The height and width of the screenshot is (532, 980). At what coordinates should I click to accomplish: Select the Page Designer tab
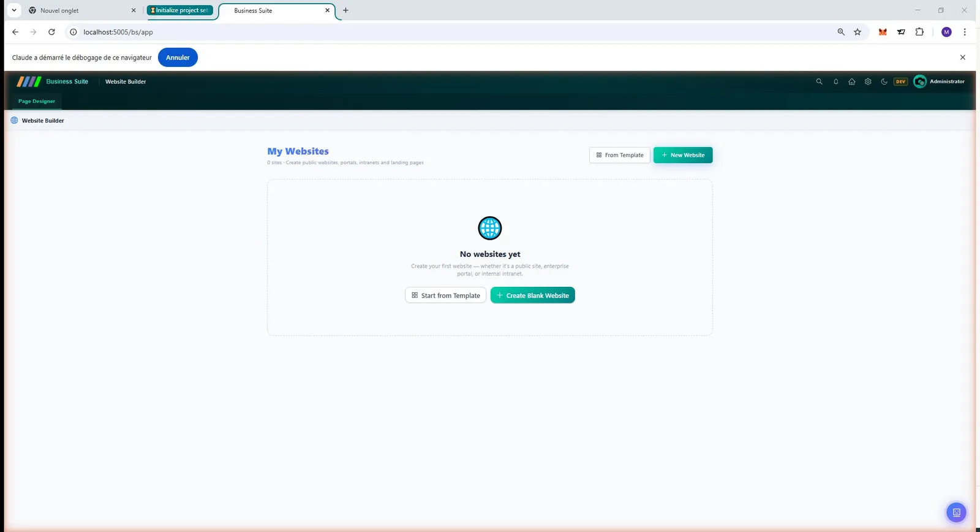coord(37,101)
